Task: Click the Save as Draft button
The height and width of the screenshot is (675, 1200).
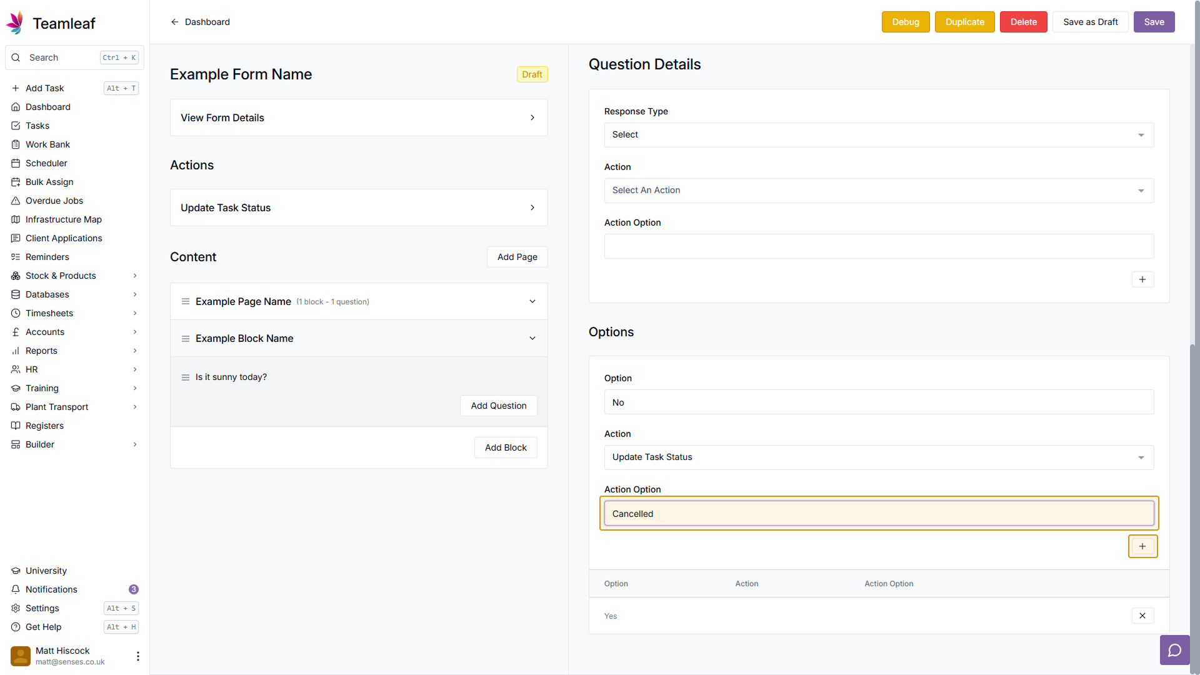Action: [x=1090, y=22]
